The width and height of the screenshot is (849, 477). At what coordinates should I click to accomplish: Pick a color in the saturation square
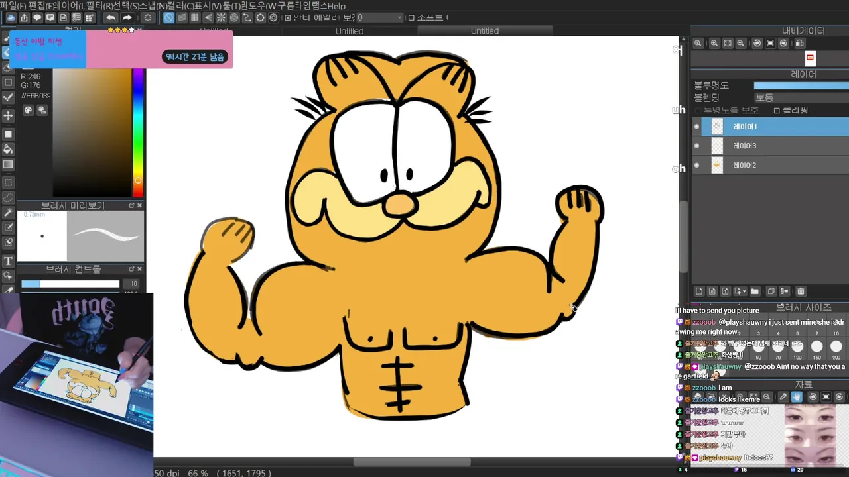point(92,132)
